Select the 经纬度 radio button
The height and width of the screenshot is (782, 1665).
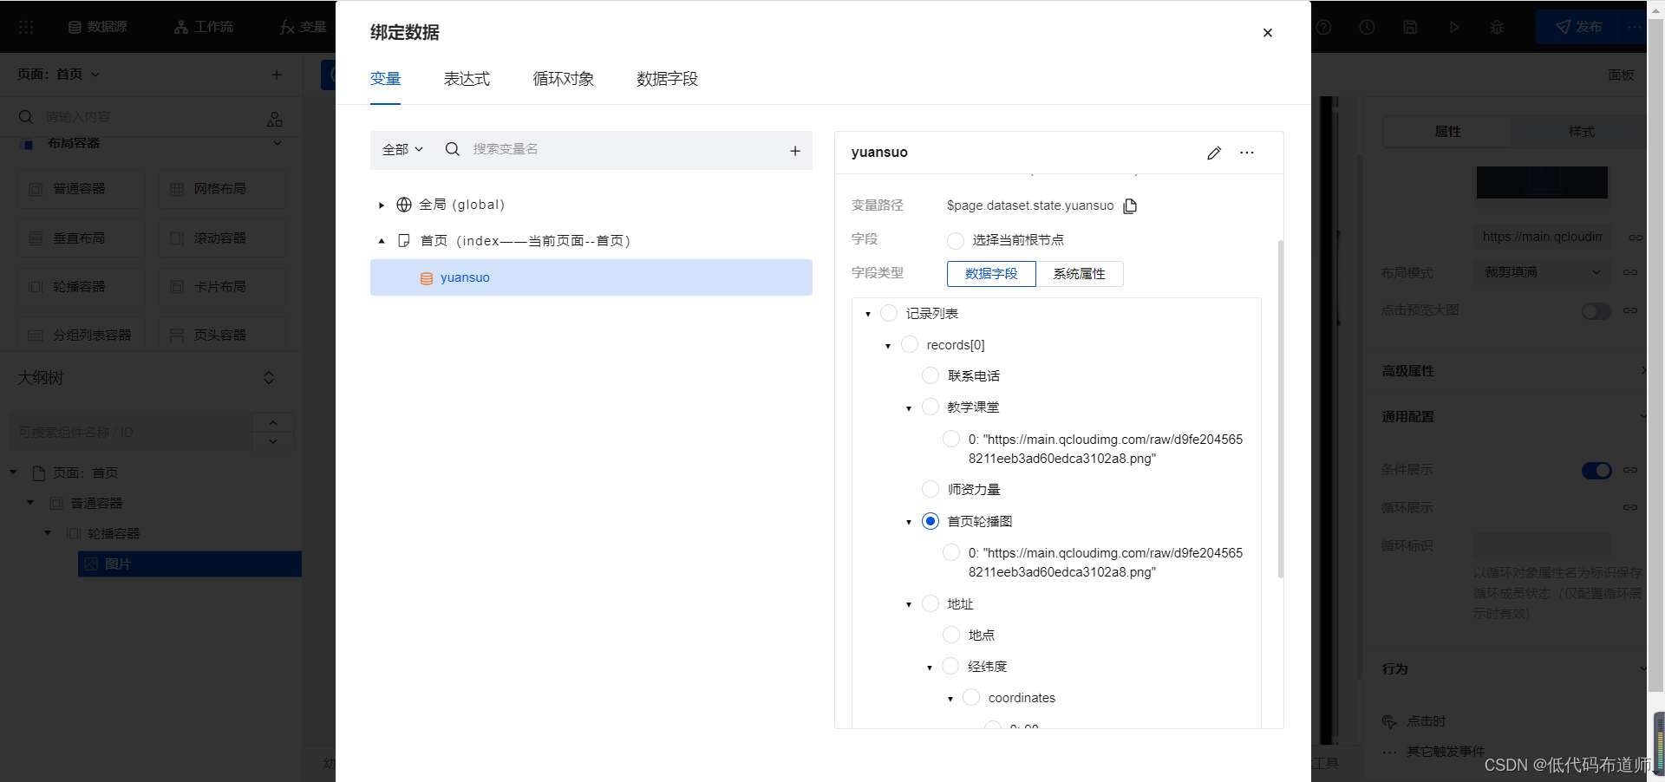pos(950,666)
